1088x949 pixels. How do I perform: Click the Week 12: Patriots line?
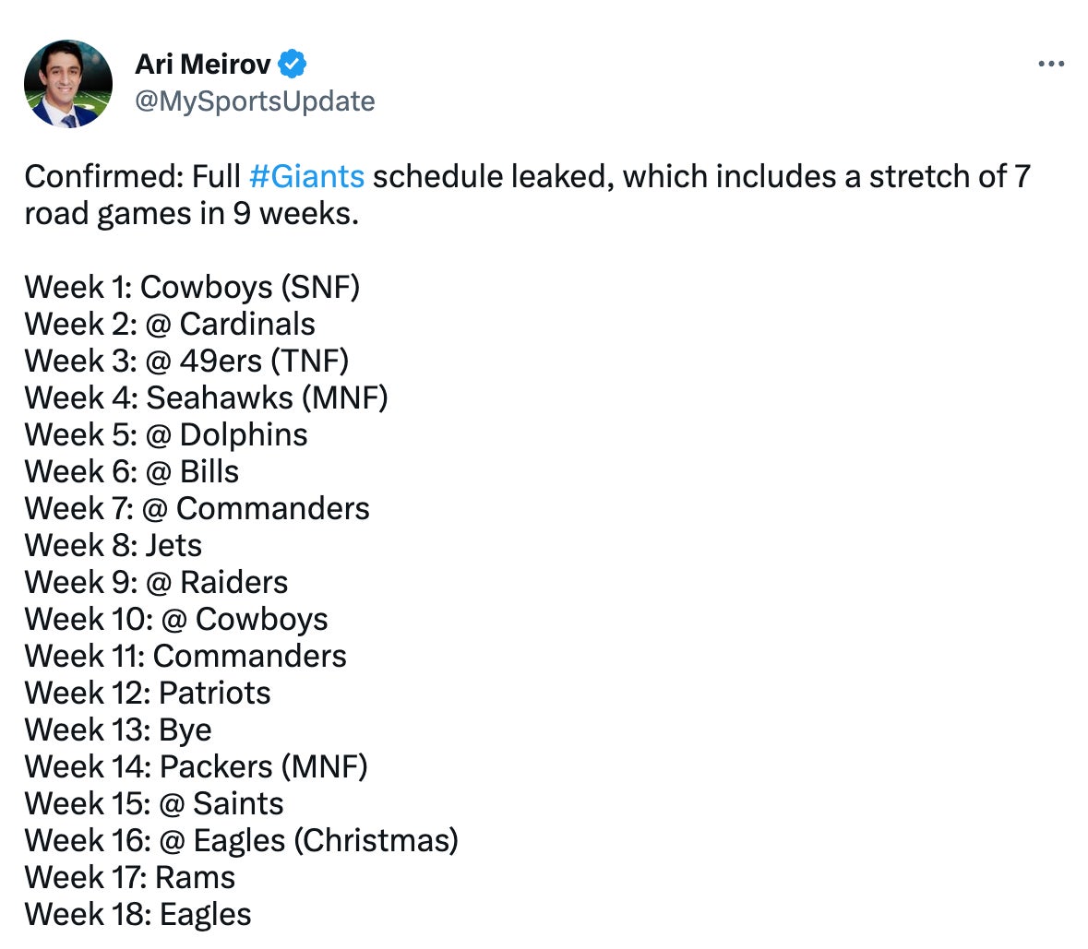coord(148,693)
